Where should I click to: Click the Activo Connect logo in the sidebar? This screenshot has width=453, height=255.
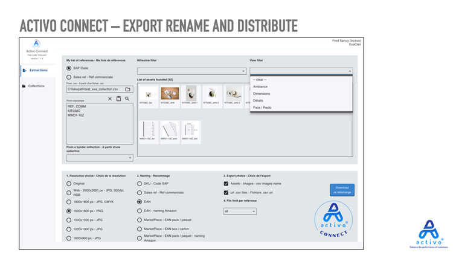(36, 44)
